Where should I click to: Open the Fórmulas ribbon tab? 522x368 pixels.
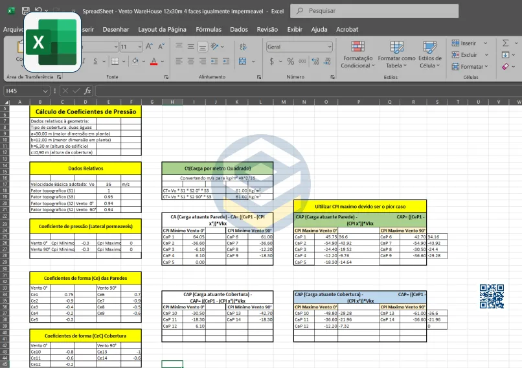[209, 29]
